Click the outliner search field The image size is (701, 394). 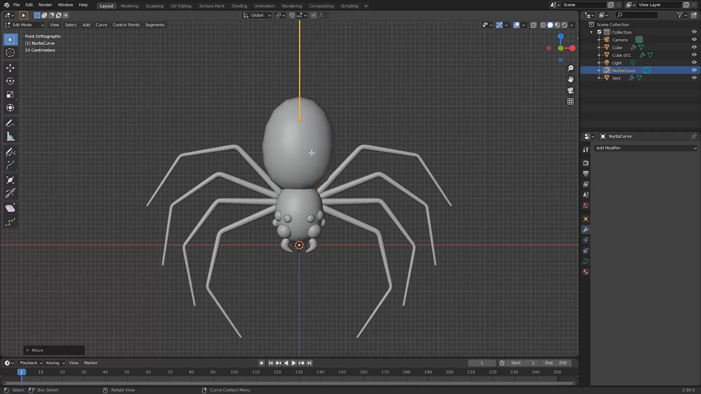(637, 15)
